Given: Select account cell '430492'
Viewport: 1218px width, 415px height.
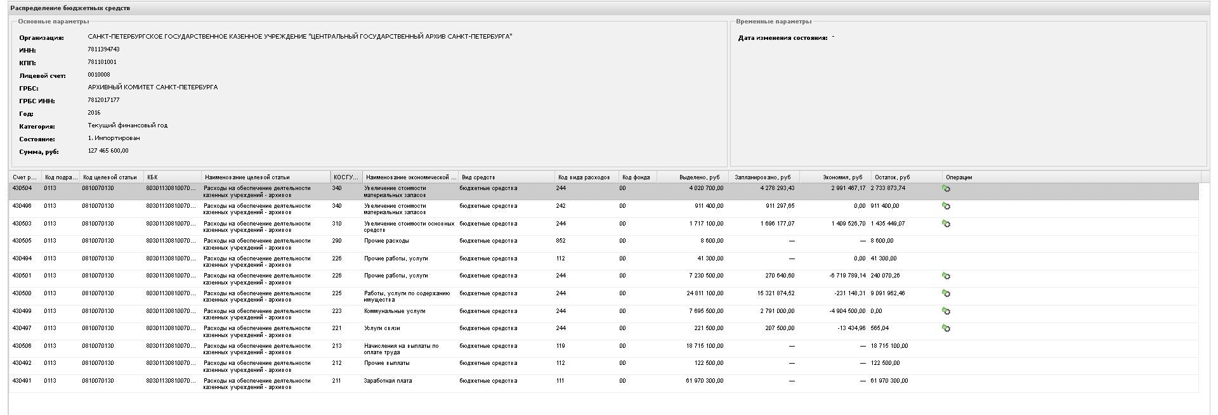Looking at the screenshot, I should click(22, 363).
